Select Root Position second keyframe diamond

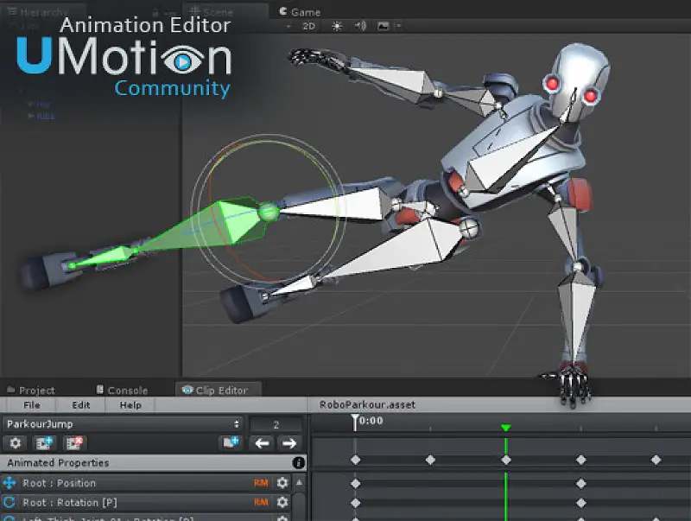point(580,484)
